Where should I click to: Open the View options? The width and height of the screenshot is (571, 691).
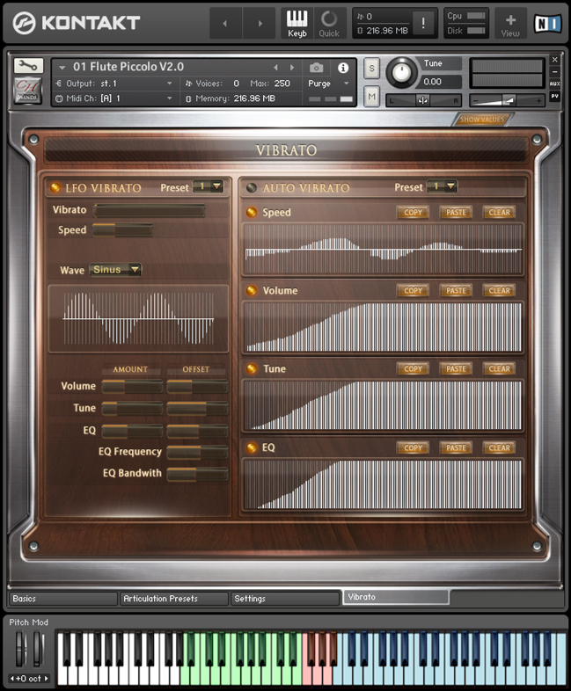[510, 25]
